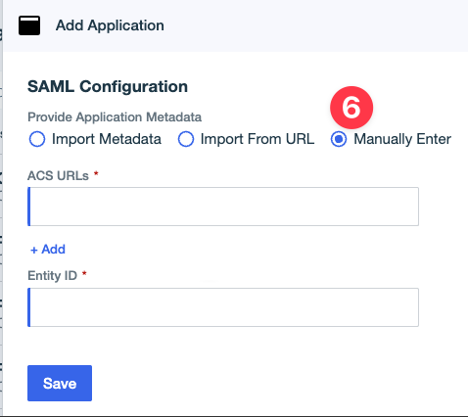468x417 pixels.
Task: Click the Entity ID field label
Action: 53,276
